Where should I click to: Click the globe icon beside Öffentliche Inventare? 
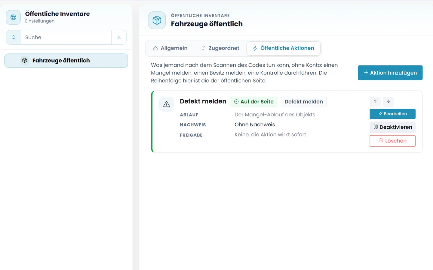click(x=13, y=17)
